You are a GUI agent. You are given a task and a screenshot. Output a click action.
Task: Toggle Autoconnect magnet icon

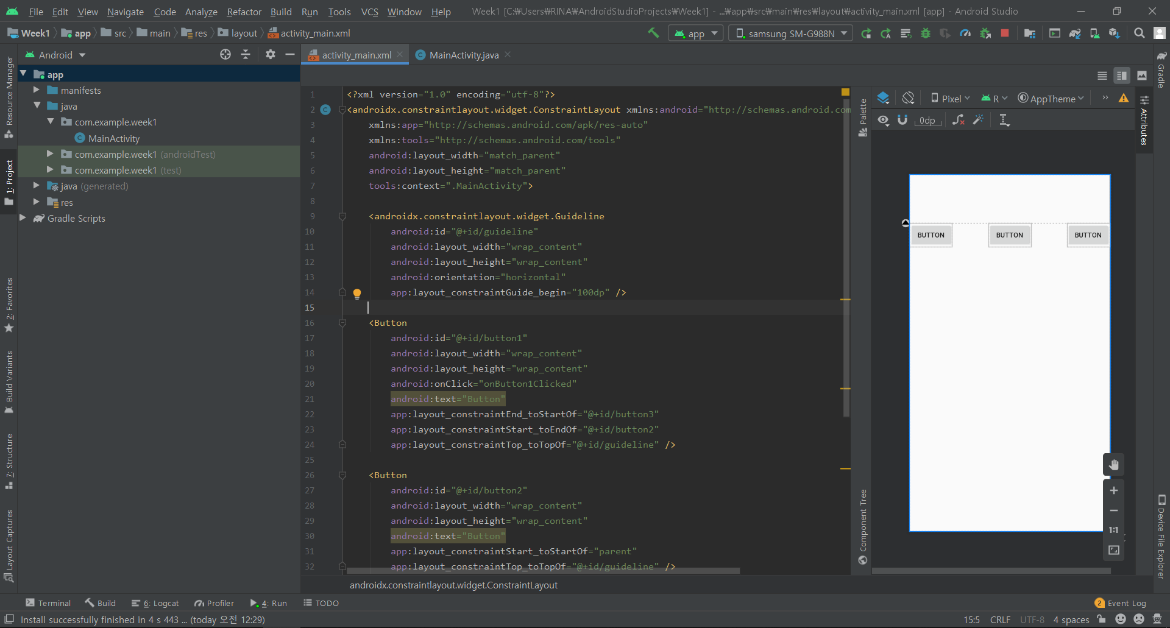point(902,120)
